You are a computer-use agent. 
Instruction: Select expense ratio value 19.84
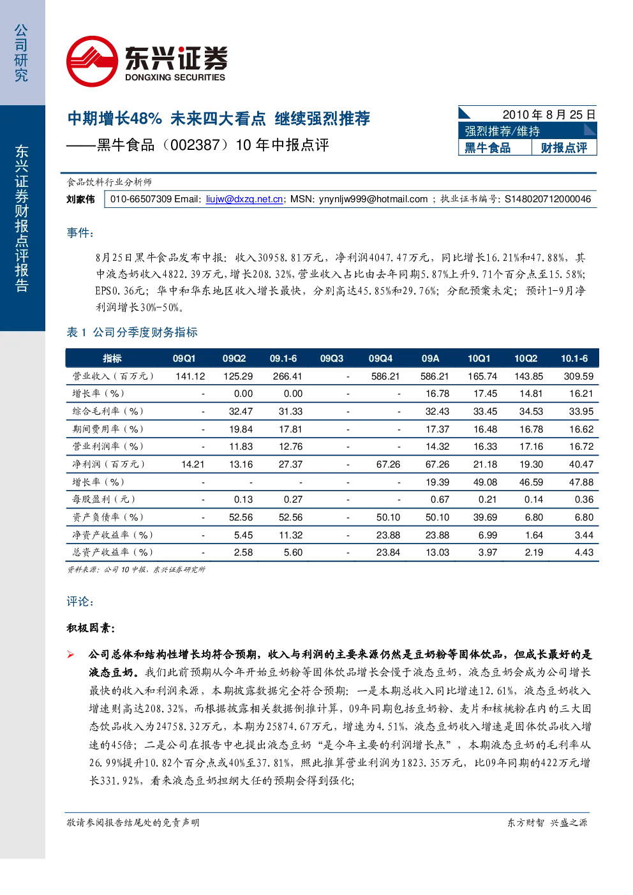tap(241, 429)
